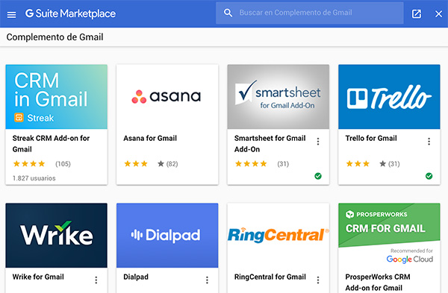Click the Wrike for Gmail title
Screen dimensions: 448x293
tap(38, 277)
